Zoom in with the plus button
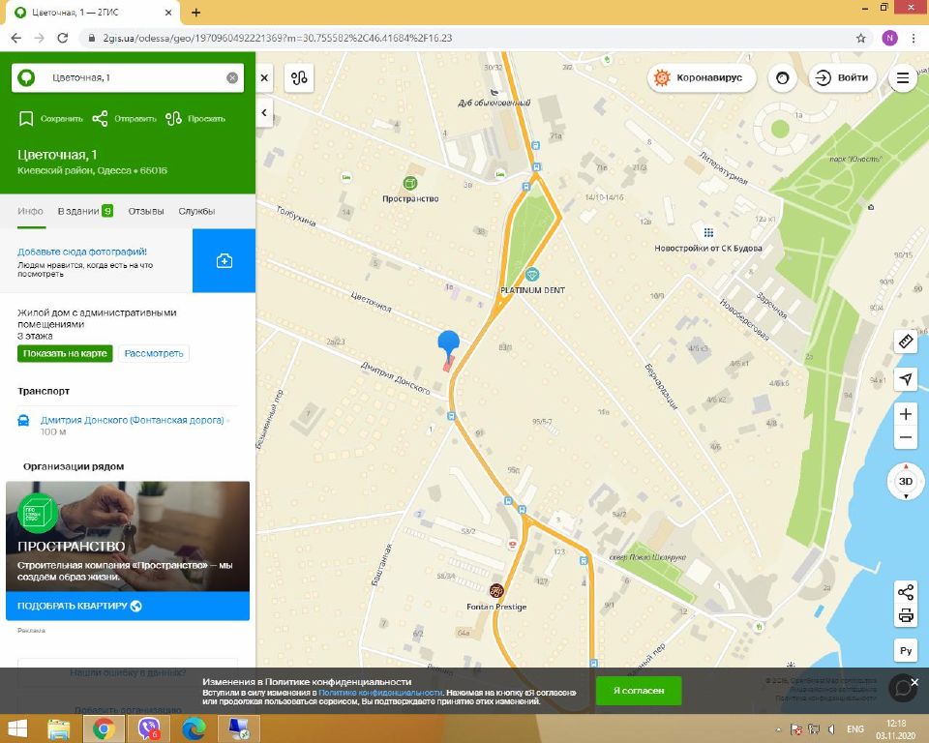Screen dimensions: 929x743 click(906, 413)
